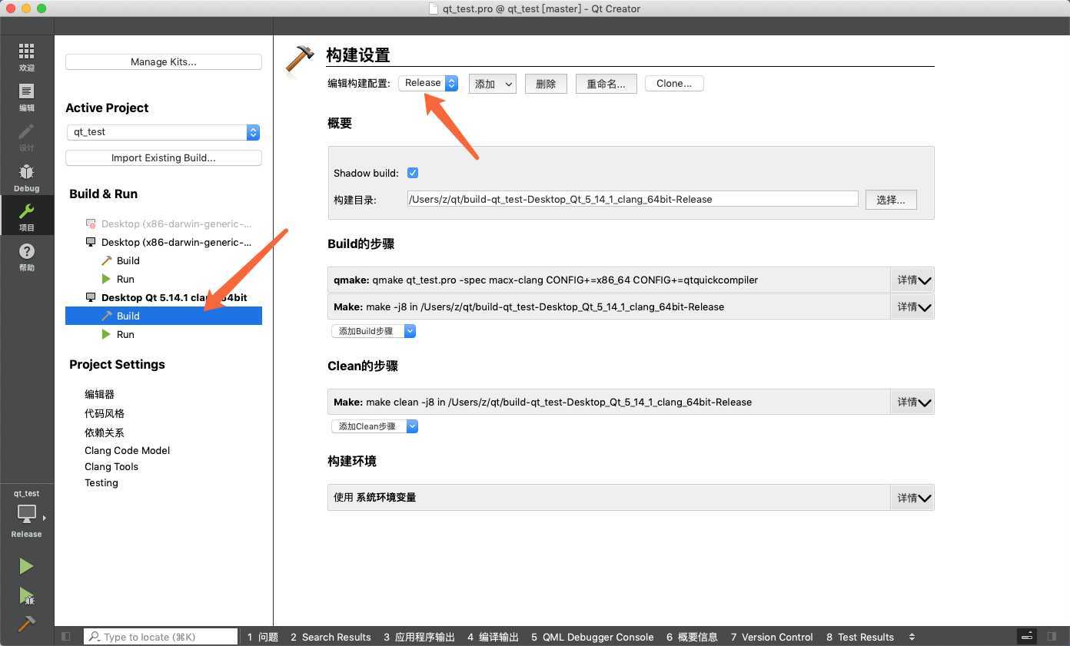Select Run under Desktop Qt 5.14.1 clang 64bit

tap(125, 334)
